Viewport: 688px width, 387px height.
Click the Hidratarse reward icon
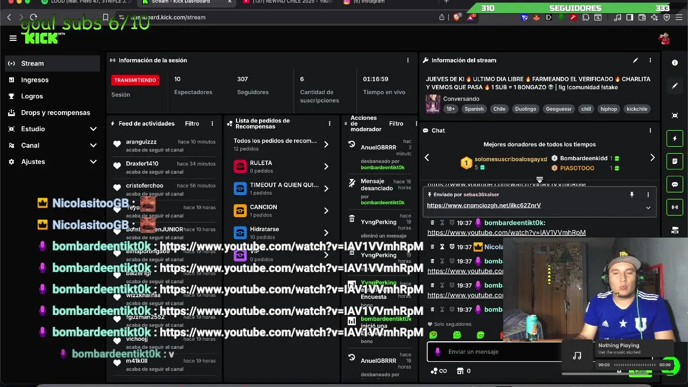pos(240,233)
